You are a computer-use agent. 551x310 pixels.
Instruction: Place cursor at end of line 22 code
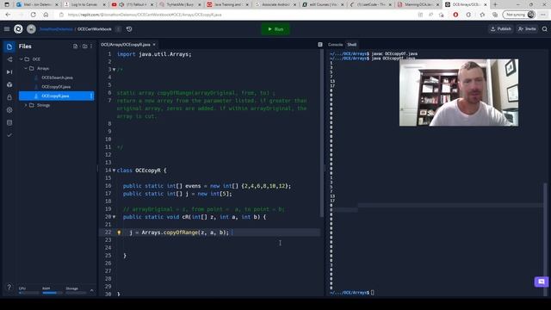coord(231,232)
